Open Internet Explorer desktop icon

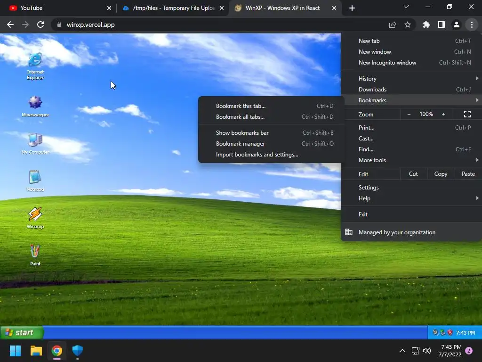point(35,66)
